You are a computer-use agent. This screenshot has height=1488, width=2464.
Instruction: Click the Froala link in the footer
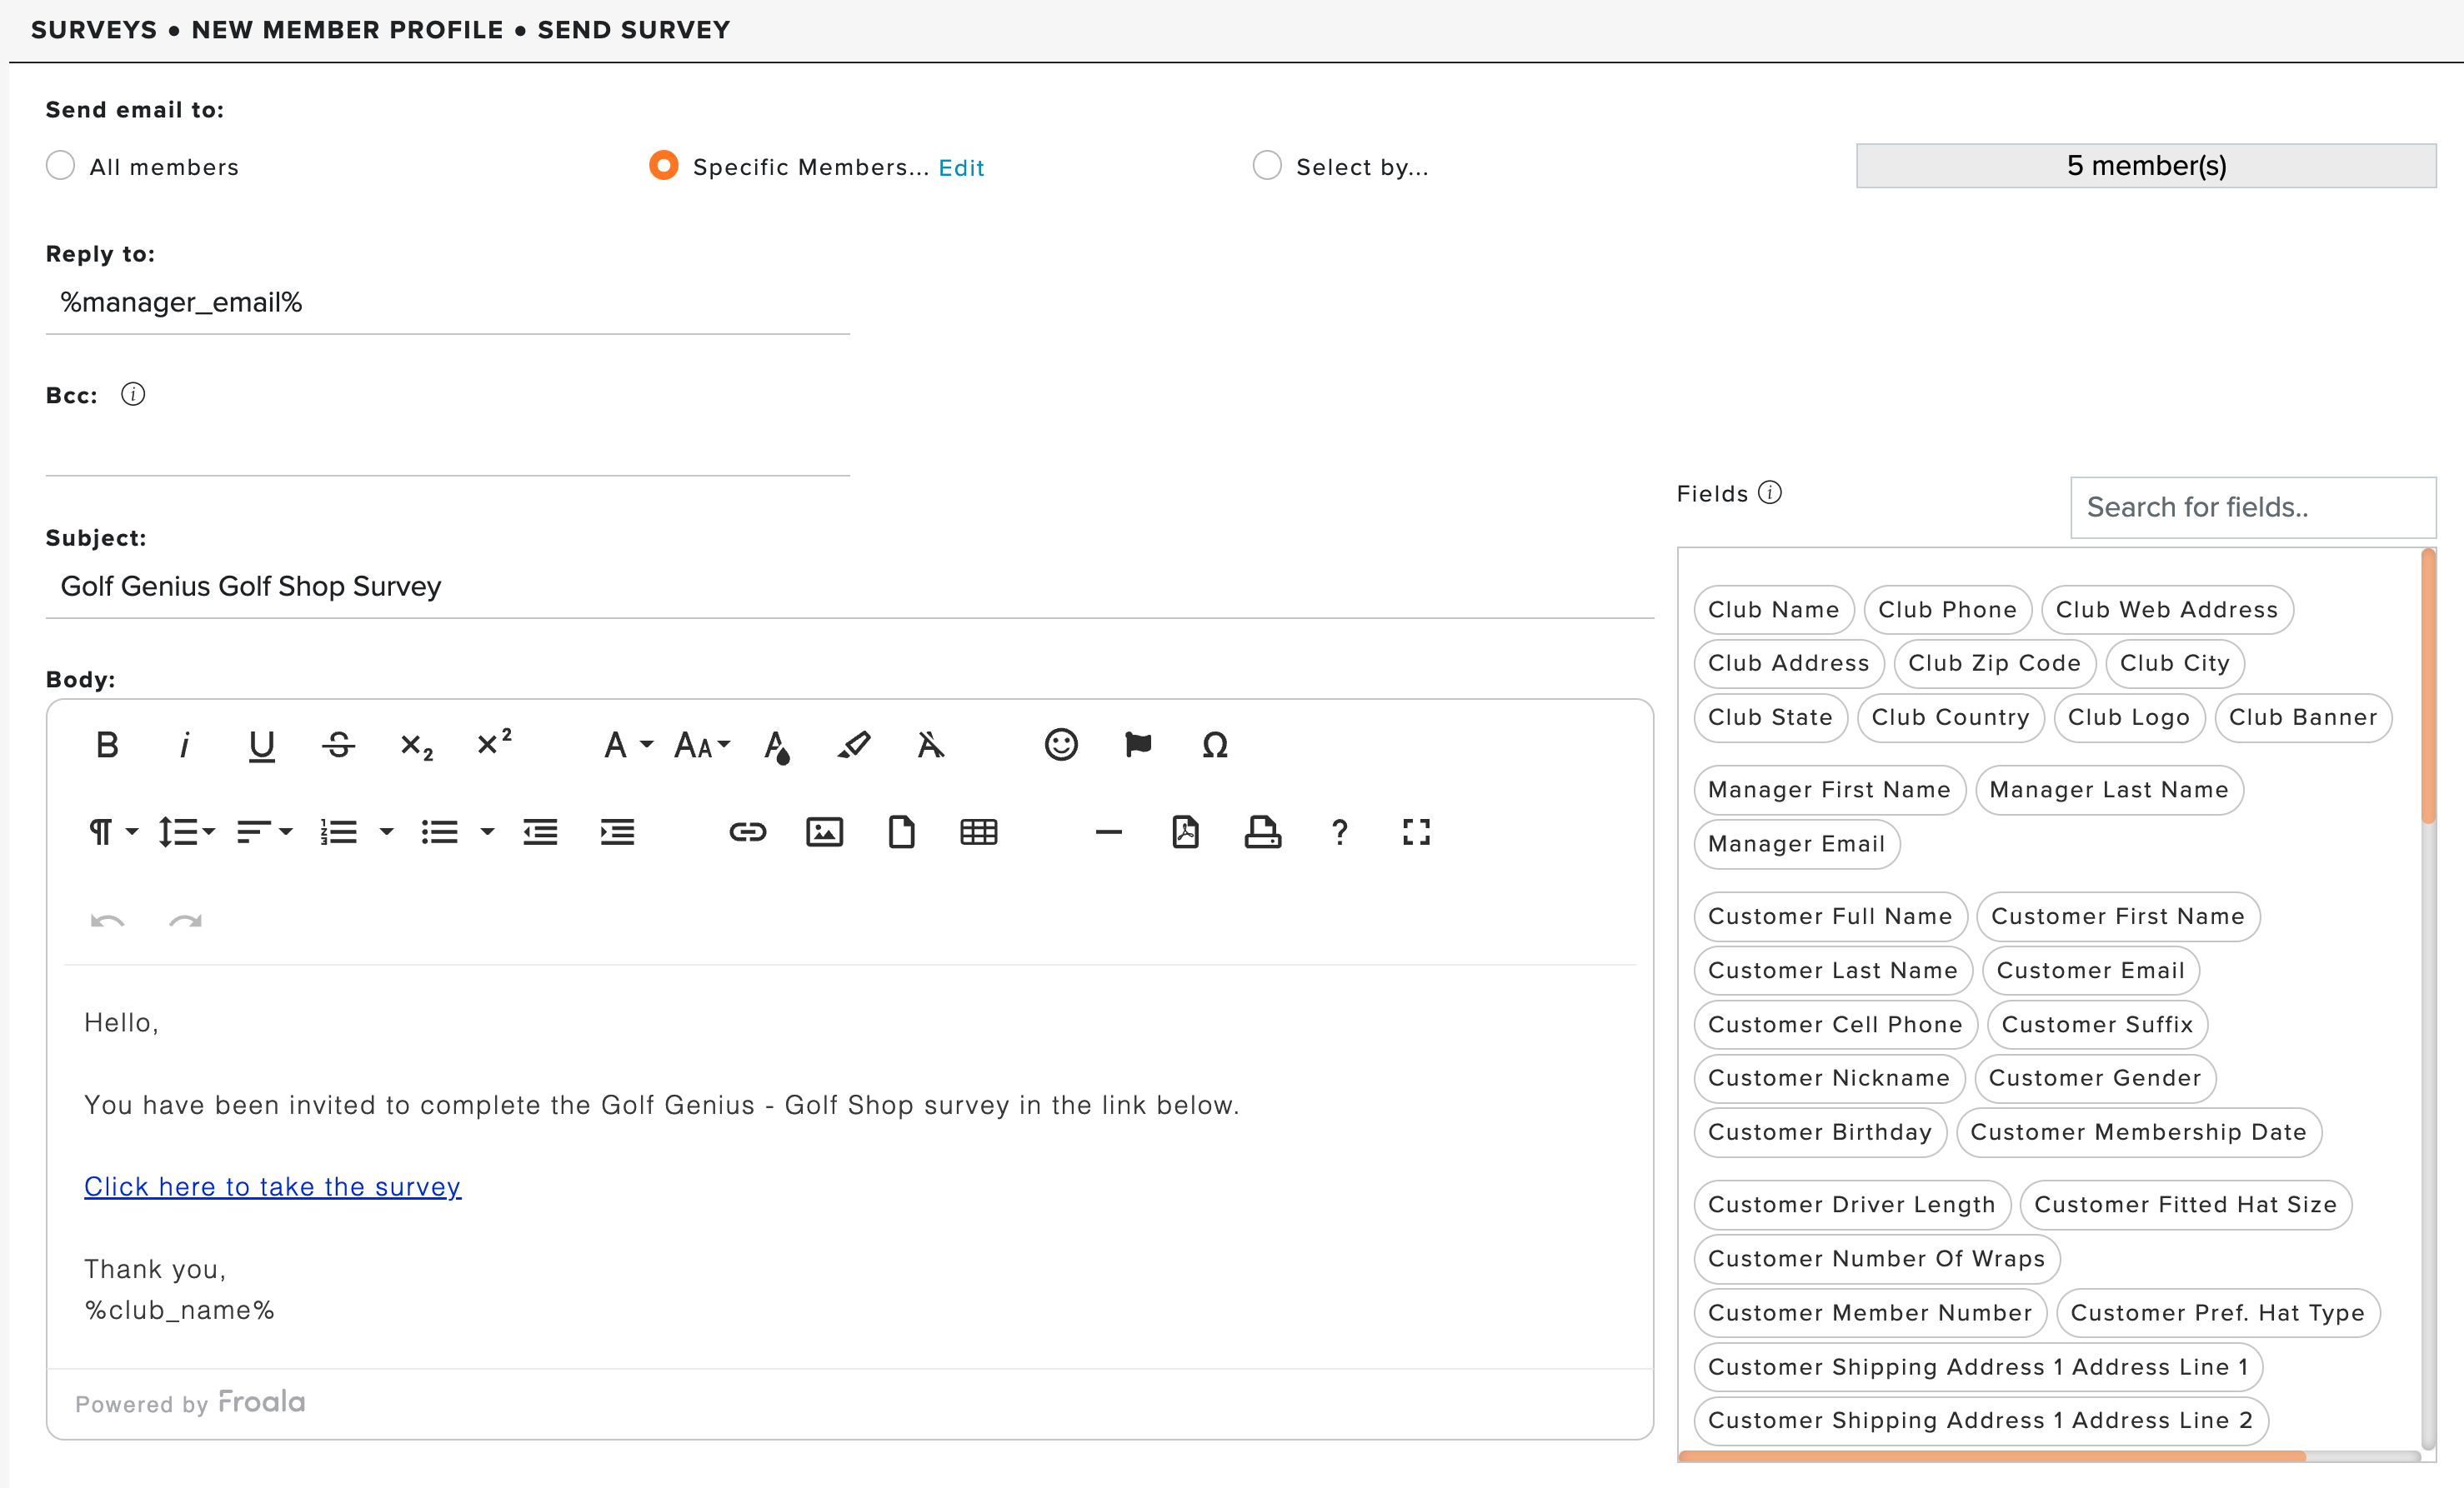(x=262, y=1402)
